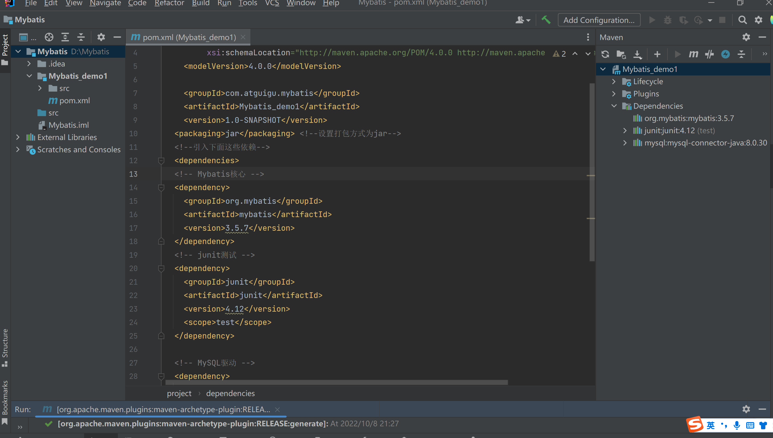Select the pom.xml (Mybatis_demo1) editor tab
The width and height of the screenshot is (773, 438).
189,37
